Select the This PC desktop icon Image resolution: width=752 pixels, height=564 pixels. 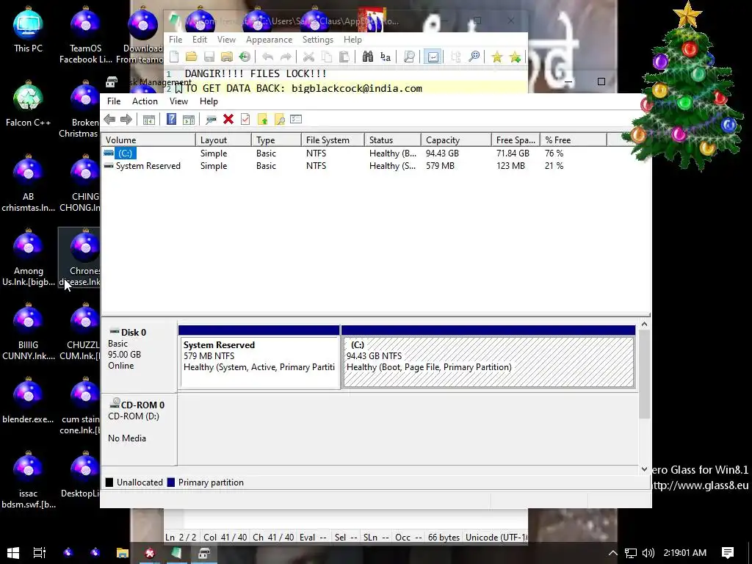click(x=28, y=29)
